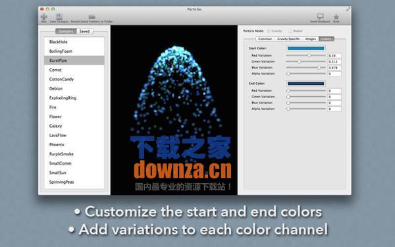Open the End Color swatch picker

[x=306, y=84]
